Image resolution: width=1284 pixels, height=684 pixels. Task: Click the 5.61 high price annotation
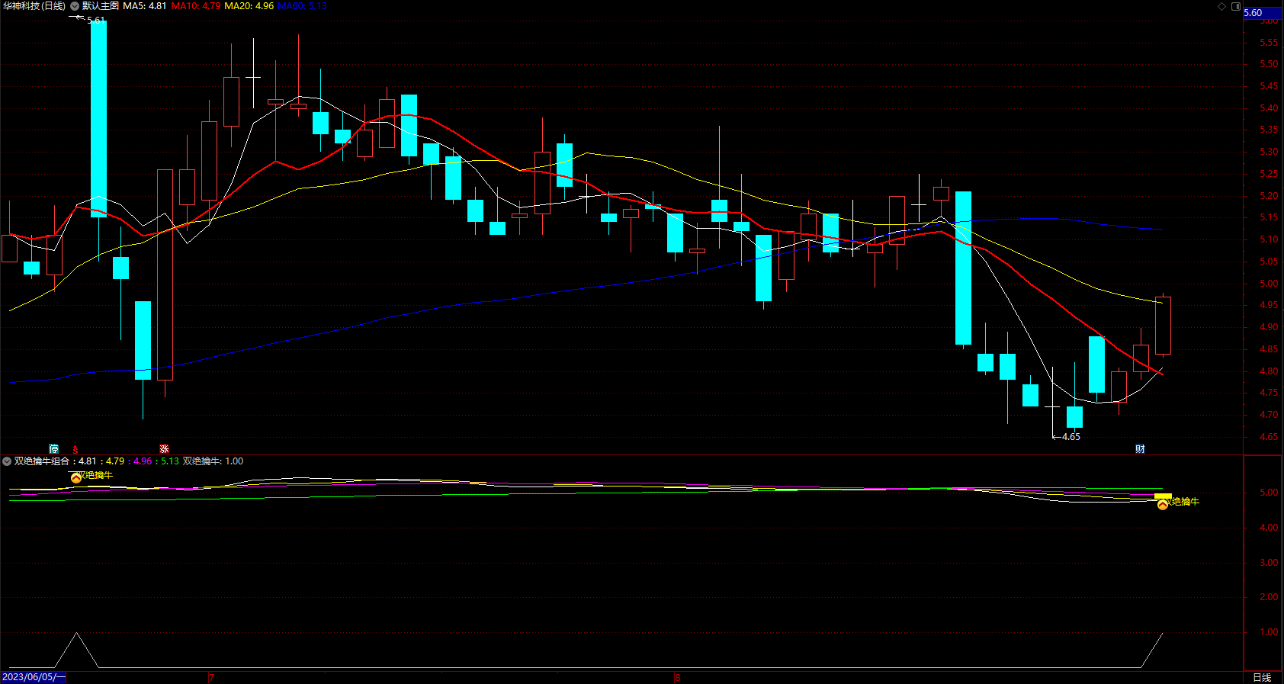coord(96,21)
